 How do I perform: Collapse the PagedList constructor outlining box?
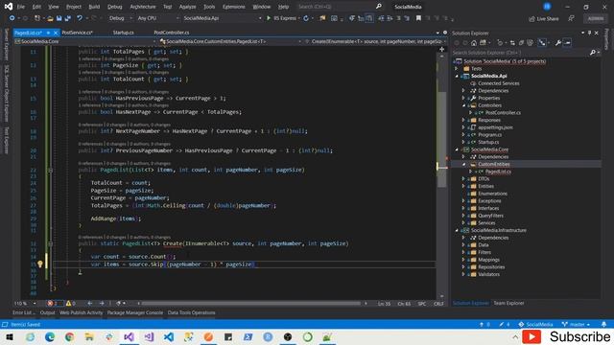pos(50,171)
